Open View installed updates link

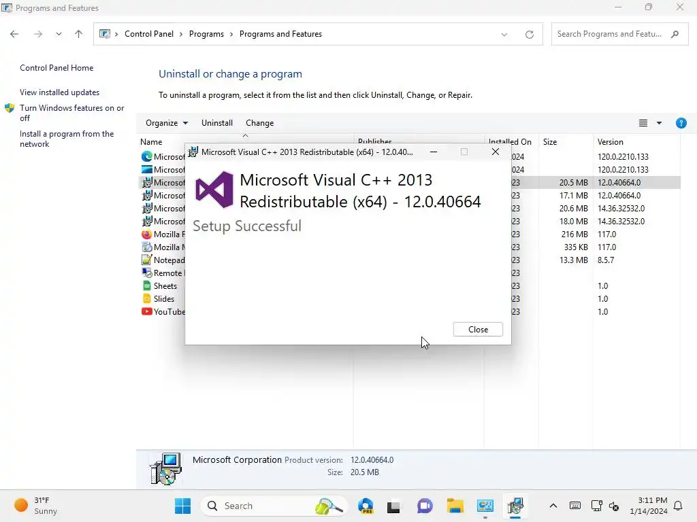tap(60, 92)
